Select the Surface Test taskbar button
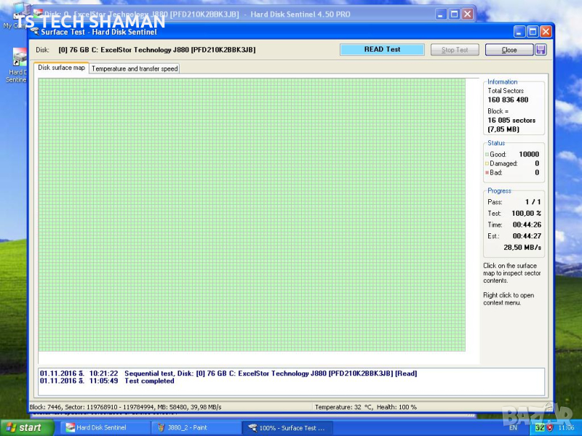Image resolution: width=582 pixels, height=436 pixels. tap(287, 427)
